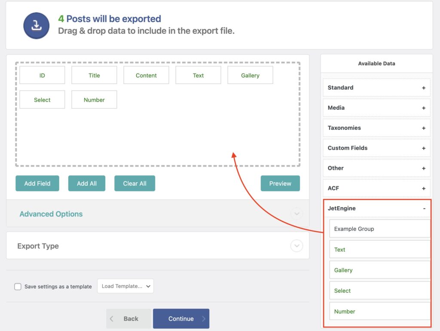The width and height of the screenshot is (440, 331).
Task: Select Example Group under JetEngine
Action: click(379, 229)
